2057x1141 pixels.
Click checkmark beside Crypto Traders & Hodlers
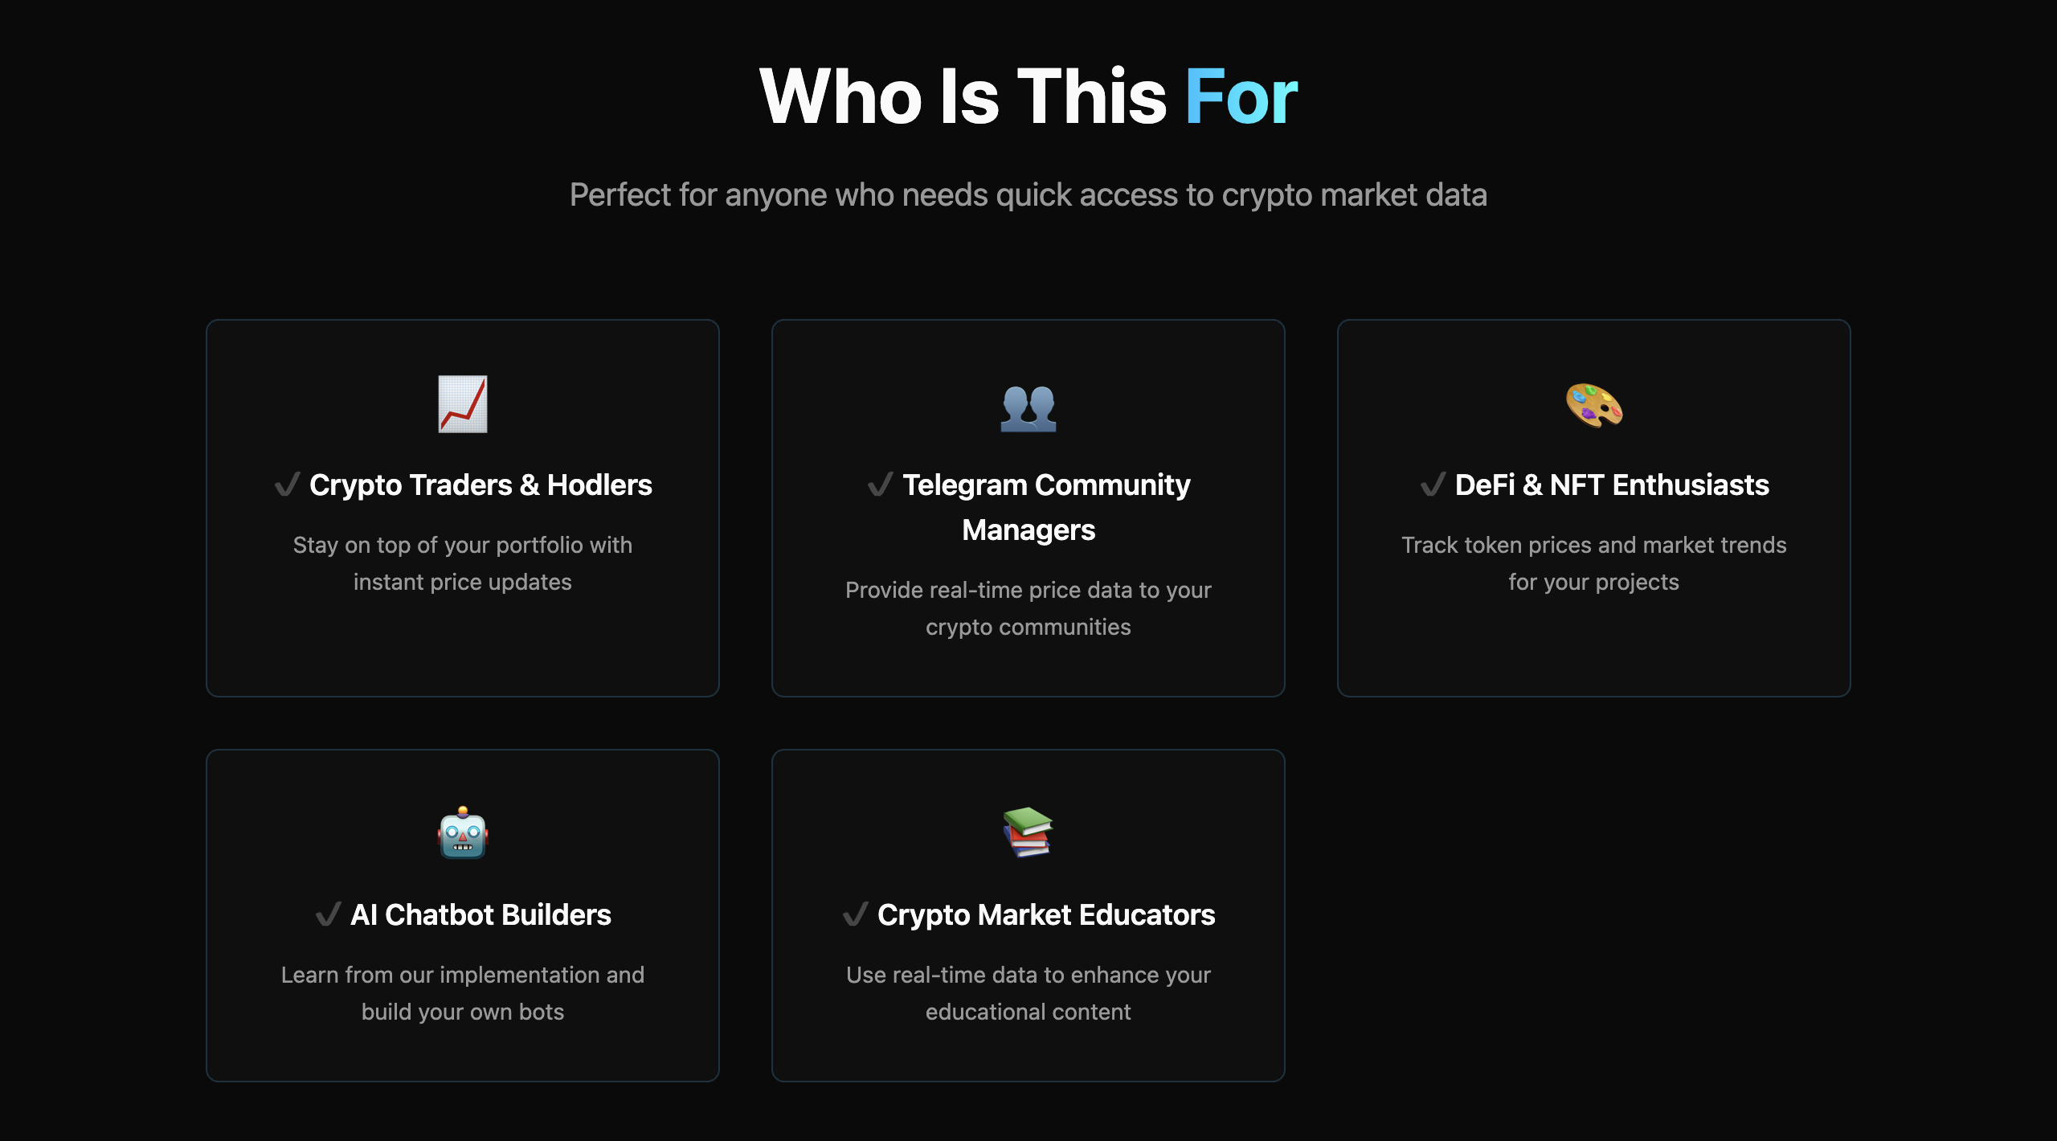click(x=287, y=485)
